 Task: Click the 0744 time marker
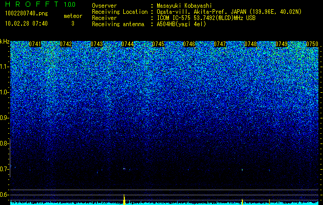pyautogui.click(x=127, y=44)
